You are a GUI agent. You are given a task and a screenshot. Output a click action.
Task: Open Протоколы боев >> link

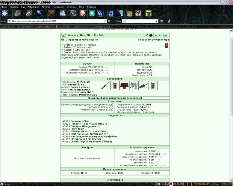coord(110,107)
